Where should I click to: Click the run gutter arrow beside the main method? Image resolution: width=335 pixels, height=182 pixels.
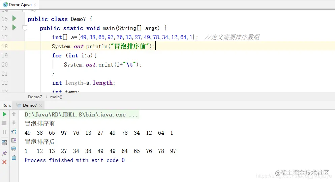tap(14, 28)
